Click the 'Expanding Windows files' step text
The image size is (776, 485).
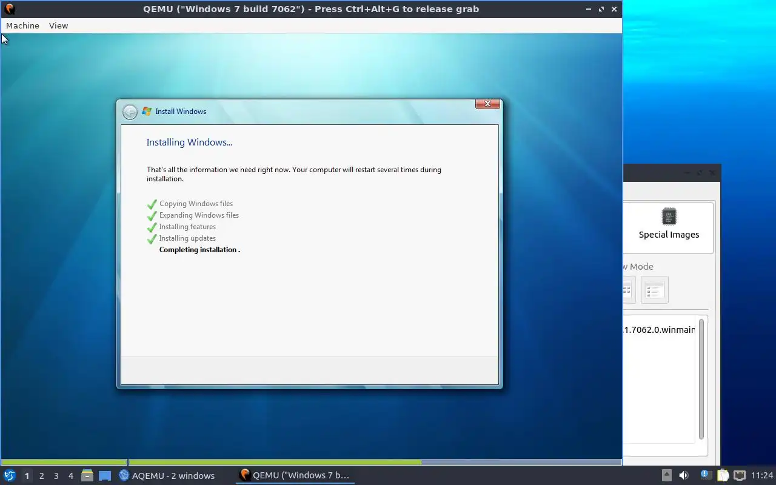199,215
